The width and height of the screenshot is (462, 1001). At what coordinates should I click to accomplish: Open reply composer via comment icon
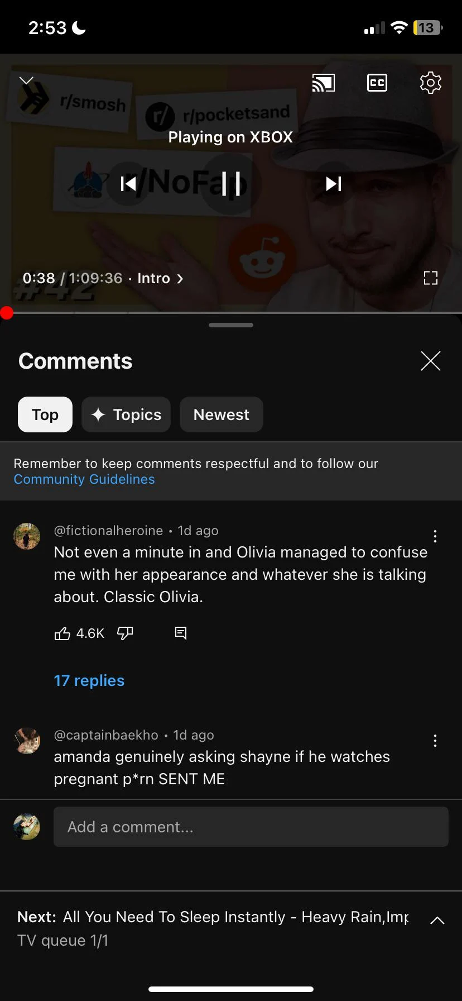[x=180, y=633]
